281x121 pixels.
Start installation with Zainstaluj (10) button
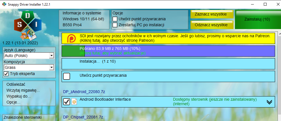257,19
